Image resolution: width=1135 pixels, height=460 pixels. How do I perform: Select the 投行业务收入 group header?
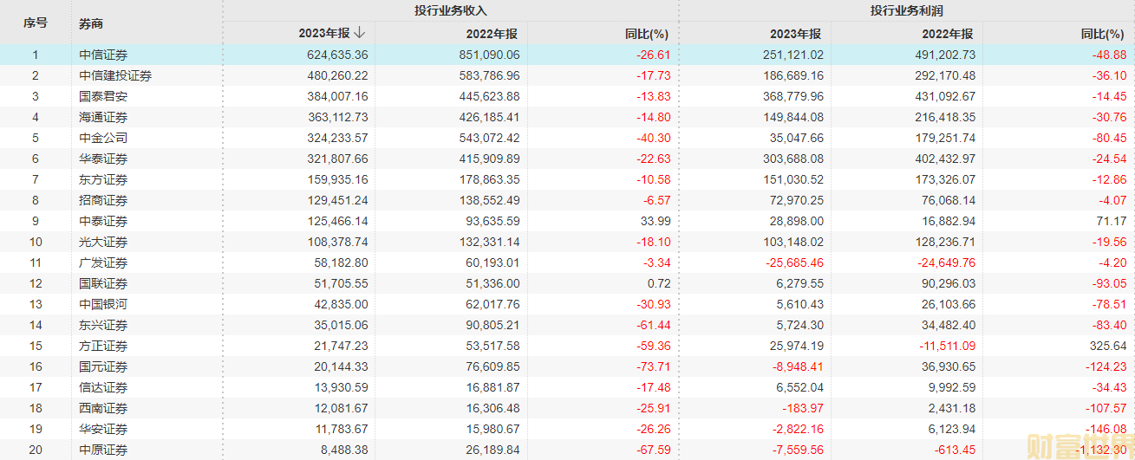[x=451, y=11]
